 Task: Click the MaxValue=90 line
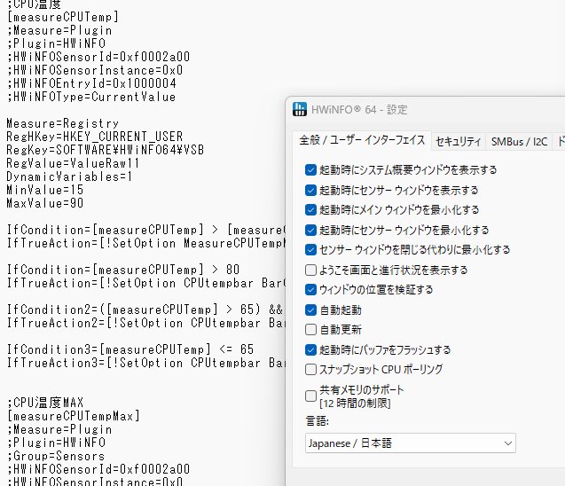click(x=45, y=203)
